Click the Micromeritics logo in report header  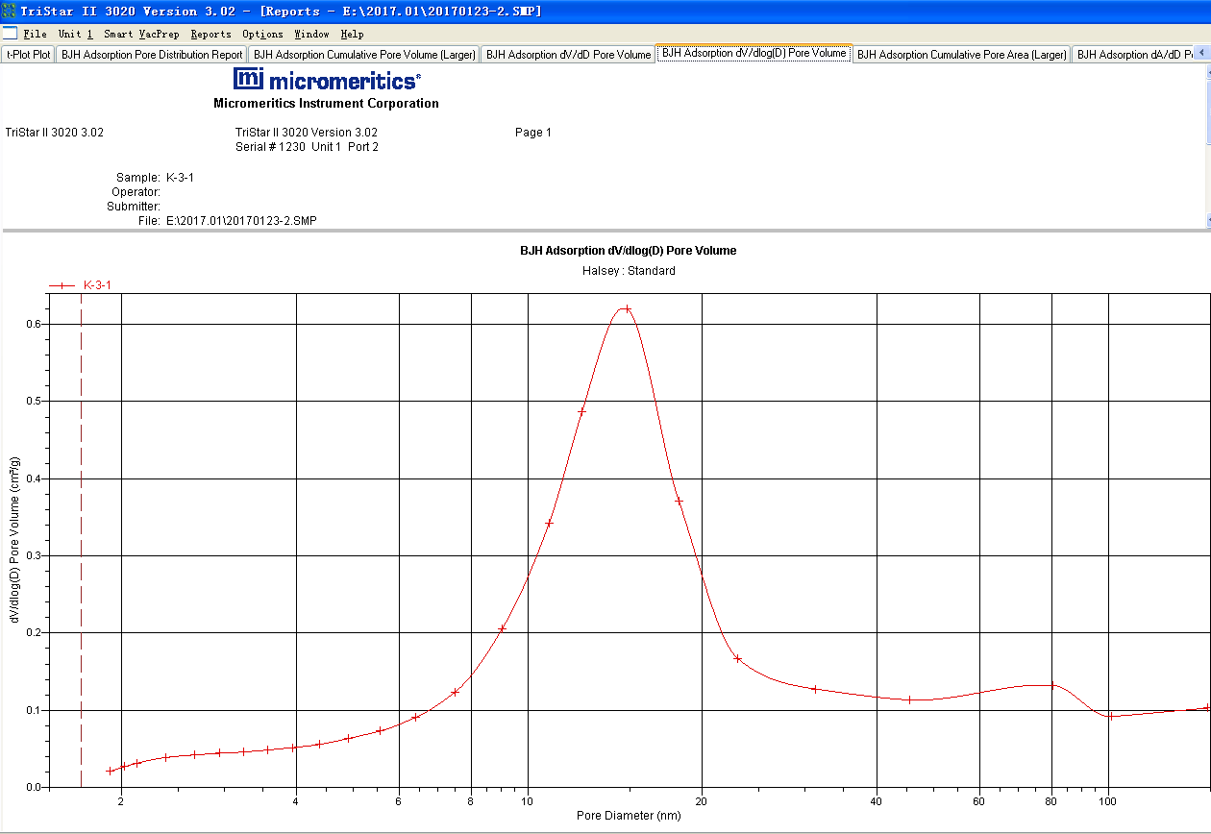tap(326, 79)
